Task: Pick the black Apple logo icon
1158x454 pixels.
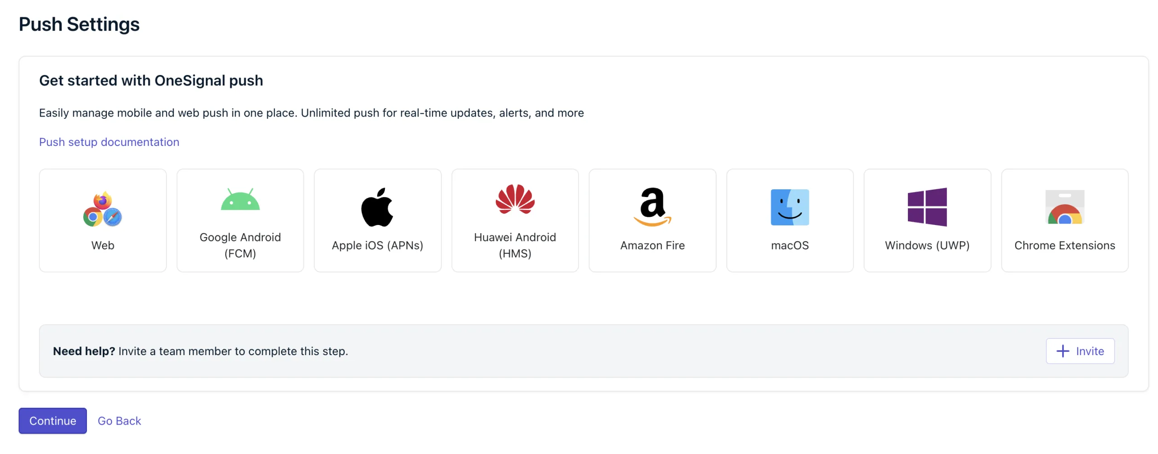Action: click(377, 207)
